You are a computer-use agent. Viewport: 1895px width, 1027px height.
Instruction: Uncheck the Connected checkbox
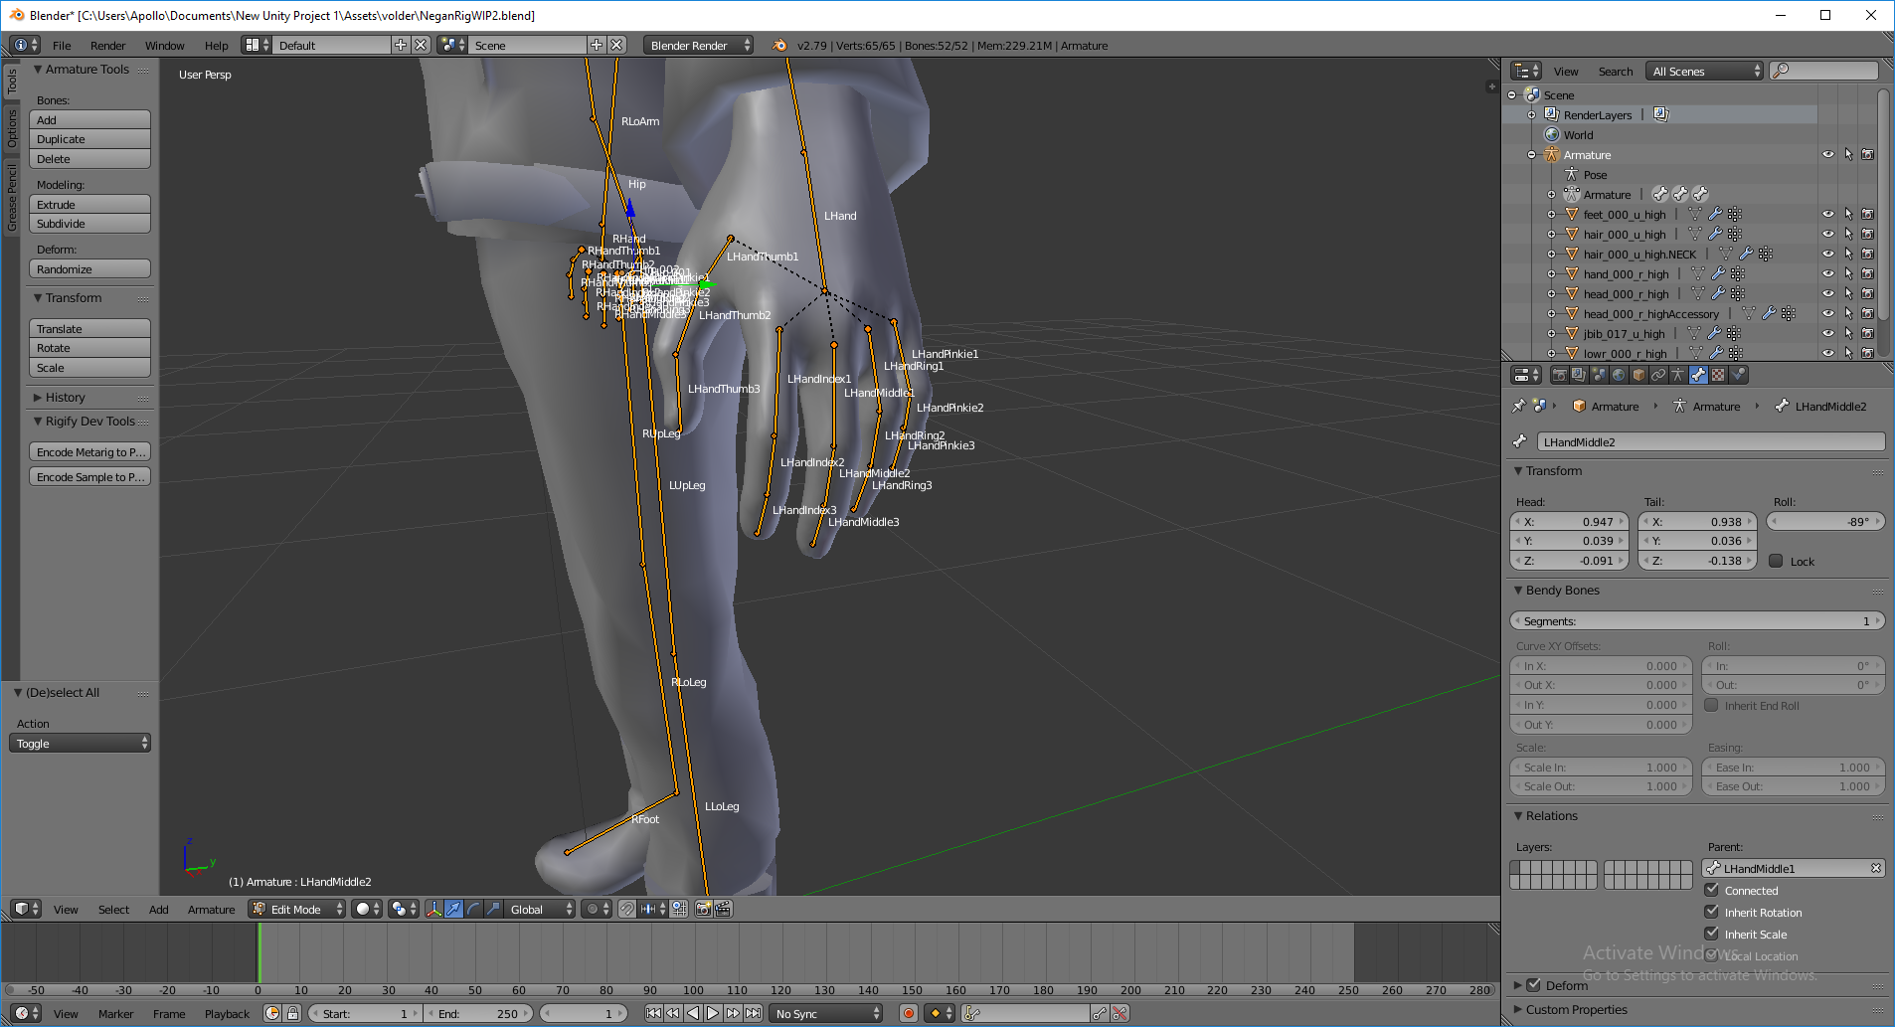tap(1712, 890)
